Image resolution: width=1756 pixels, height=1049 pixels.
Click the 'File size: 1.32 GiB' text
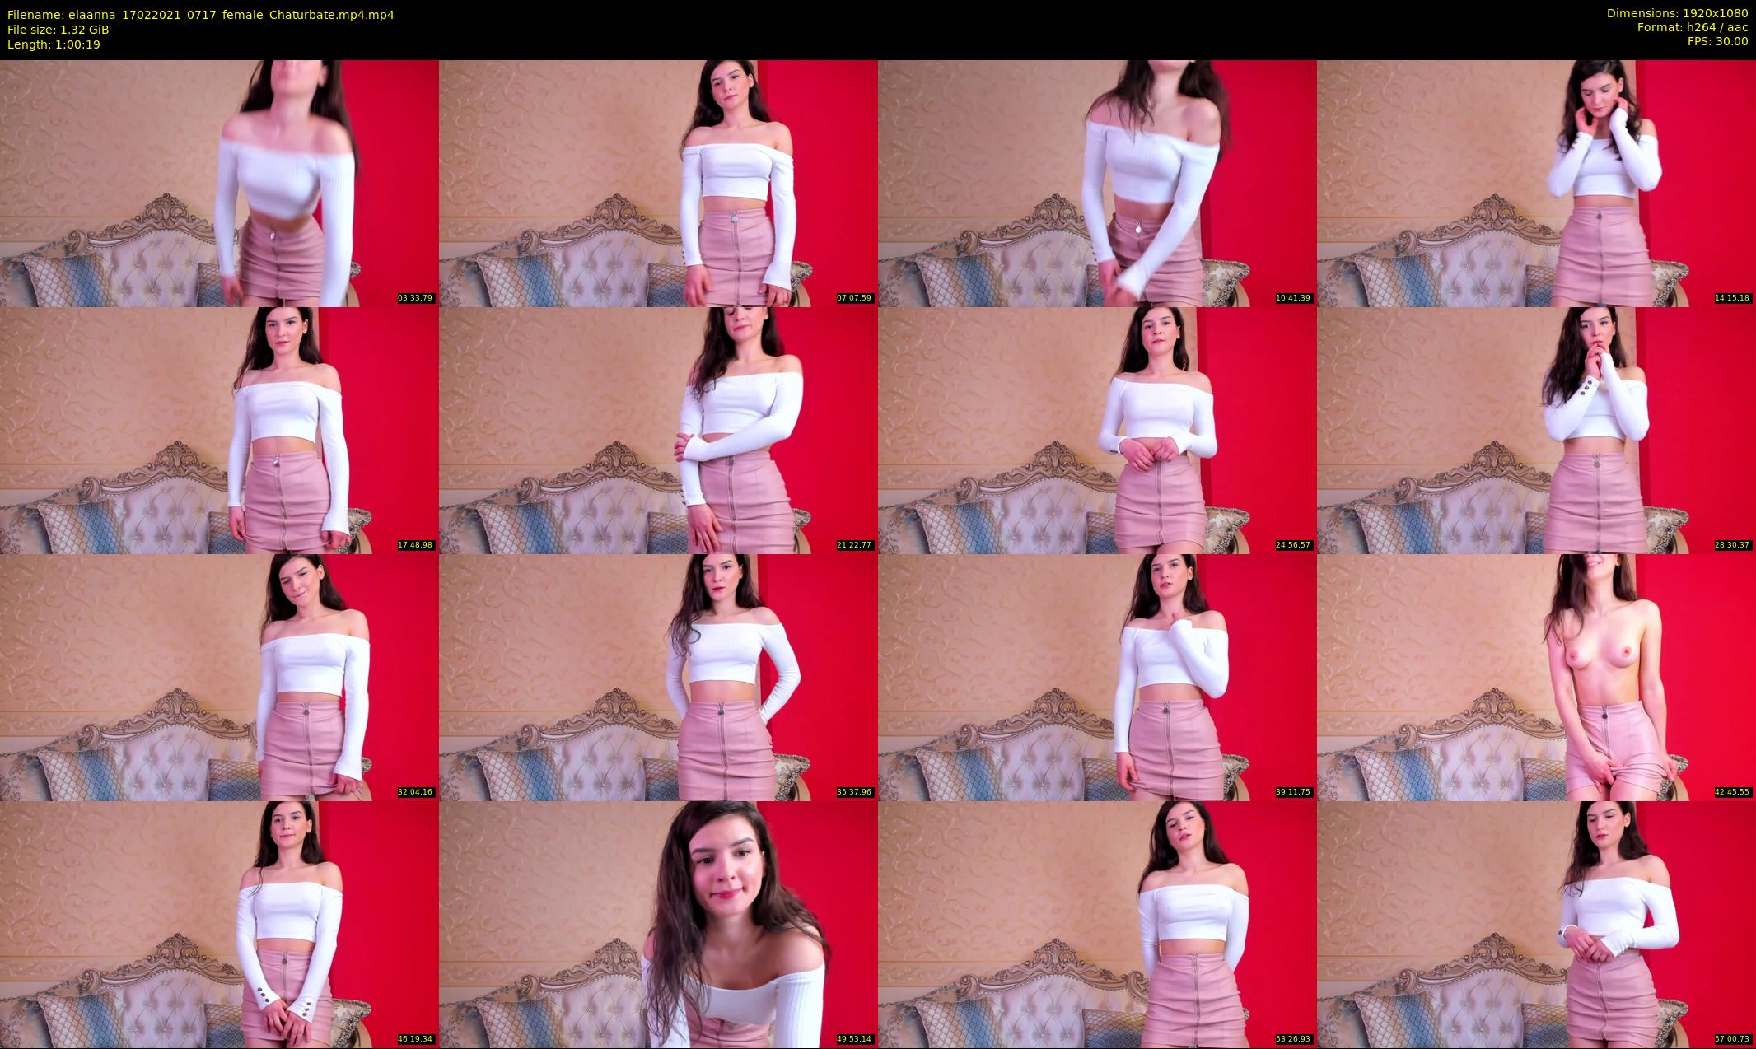point(58,30)
